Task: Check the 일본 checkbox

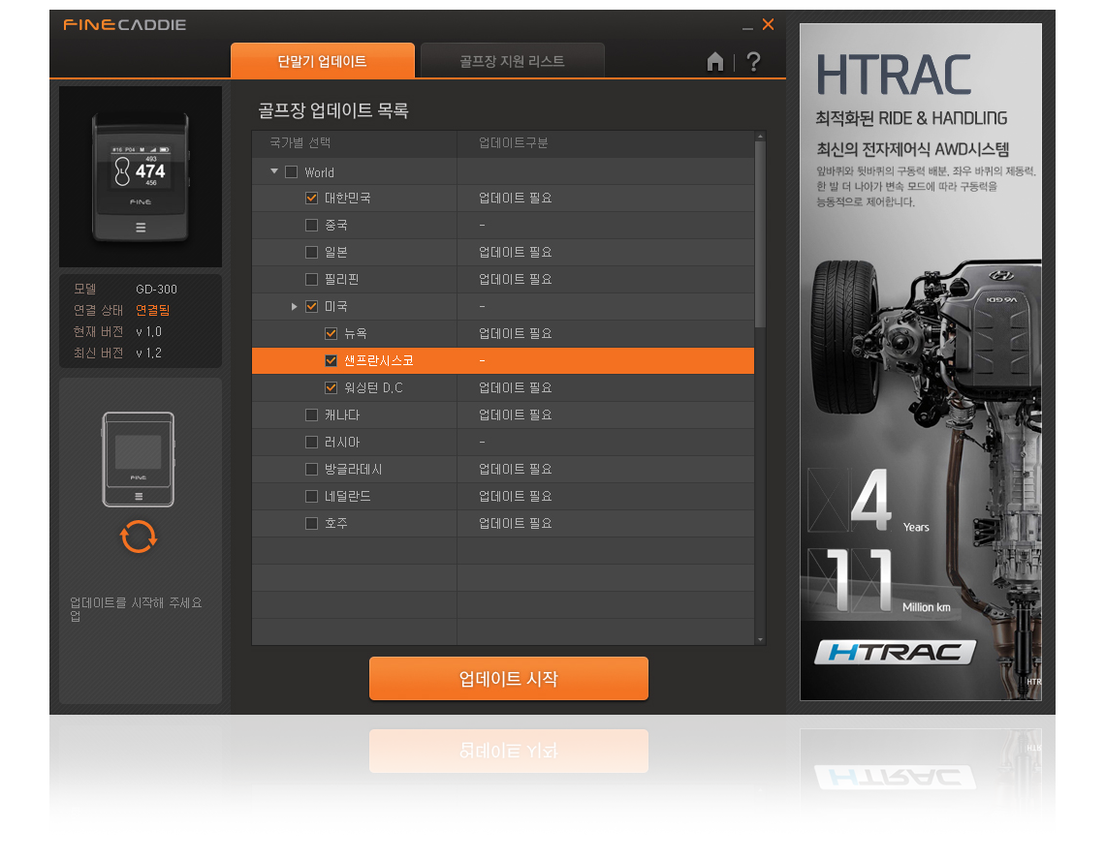Action: click(311, 252)
